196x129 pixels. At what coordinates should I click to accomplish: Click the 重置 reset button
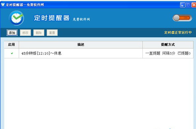pyautogui.click(x=52, y=33)
